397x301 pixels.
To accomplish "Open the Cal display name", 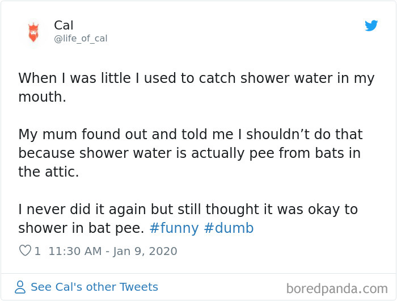I will 64,25.
